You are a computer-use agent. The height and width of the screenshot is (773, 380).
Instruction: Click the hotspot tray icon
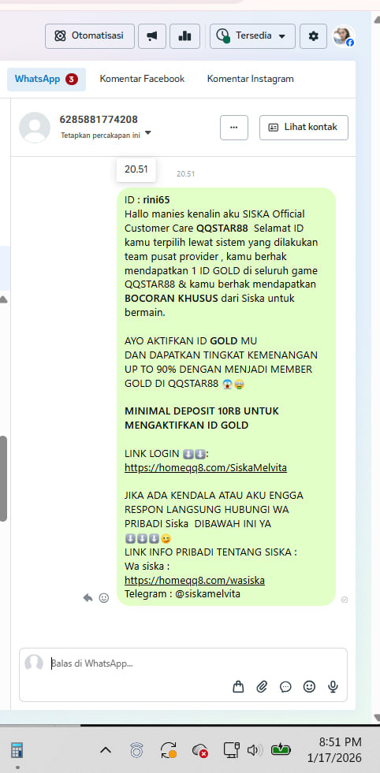(136, 750)
